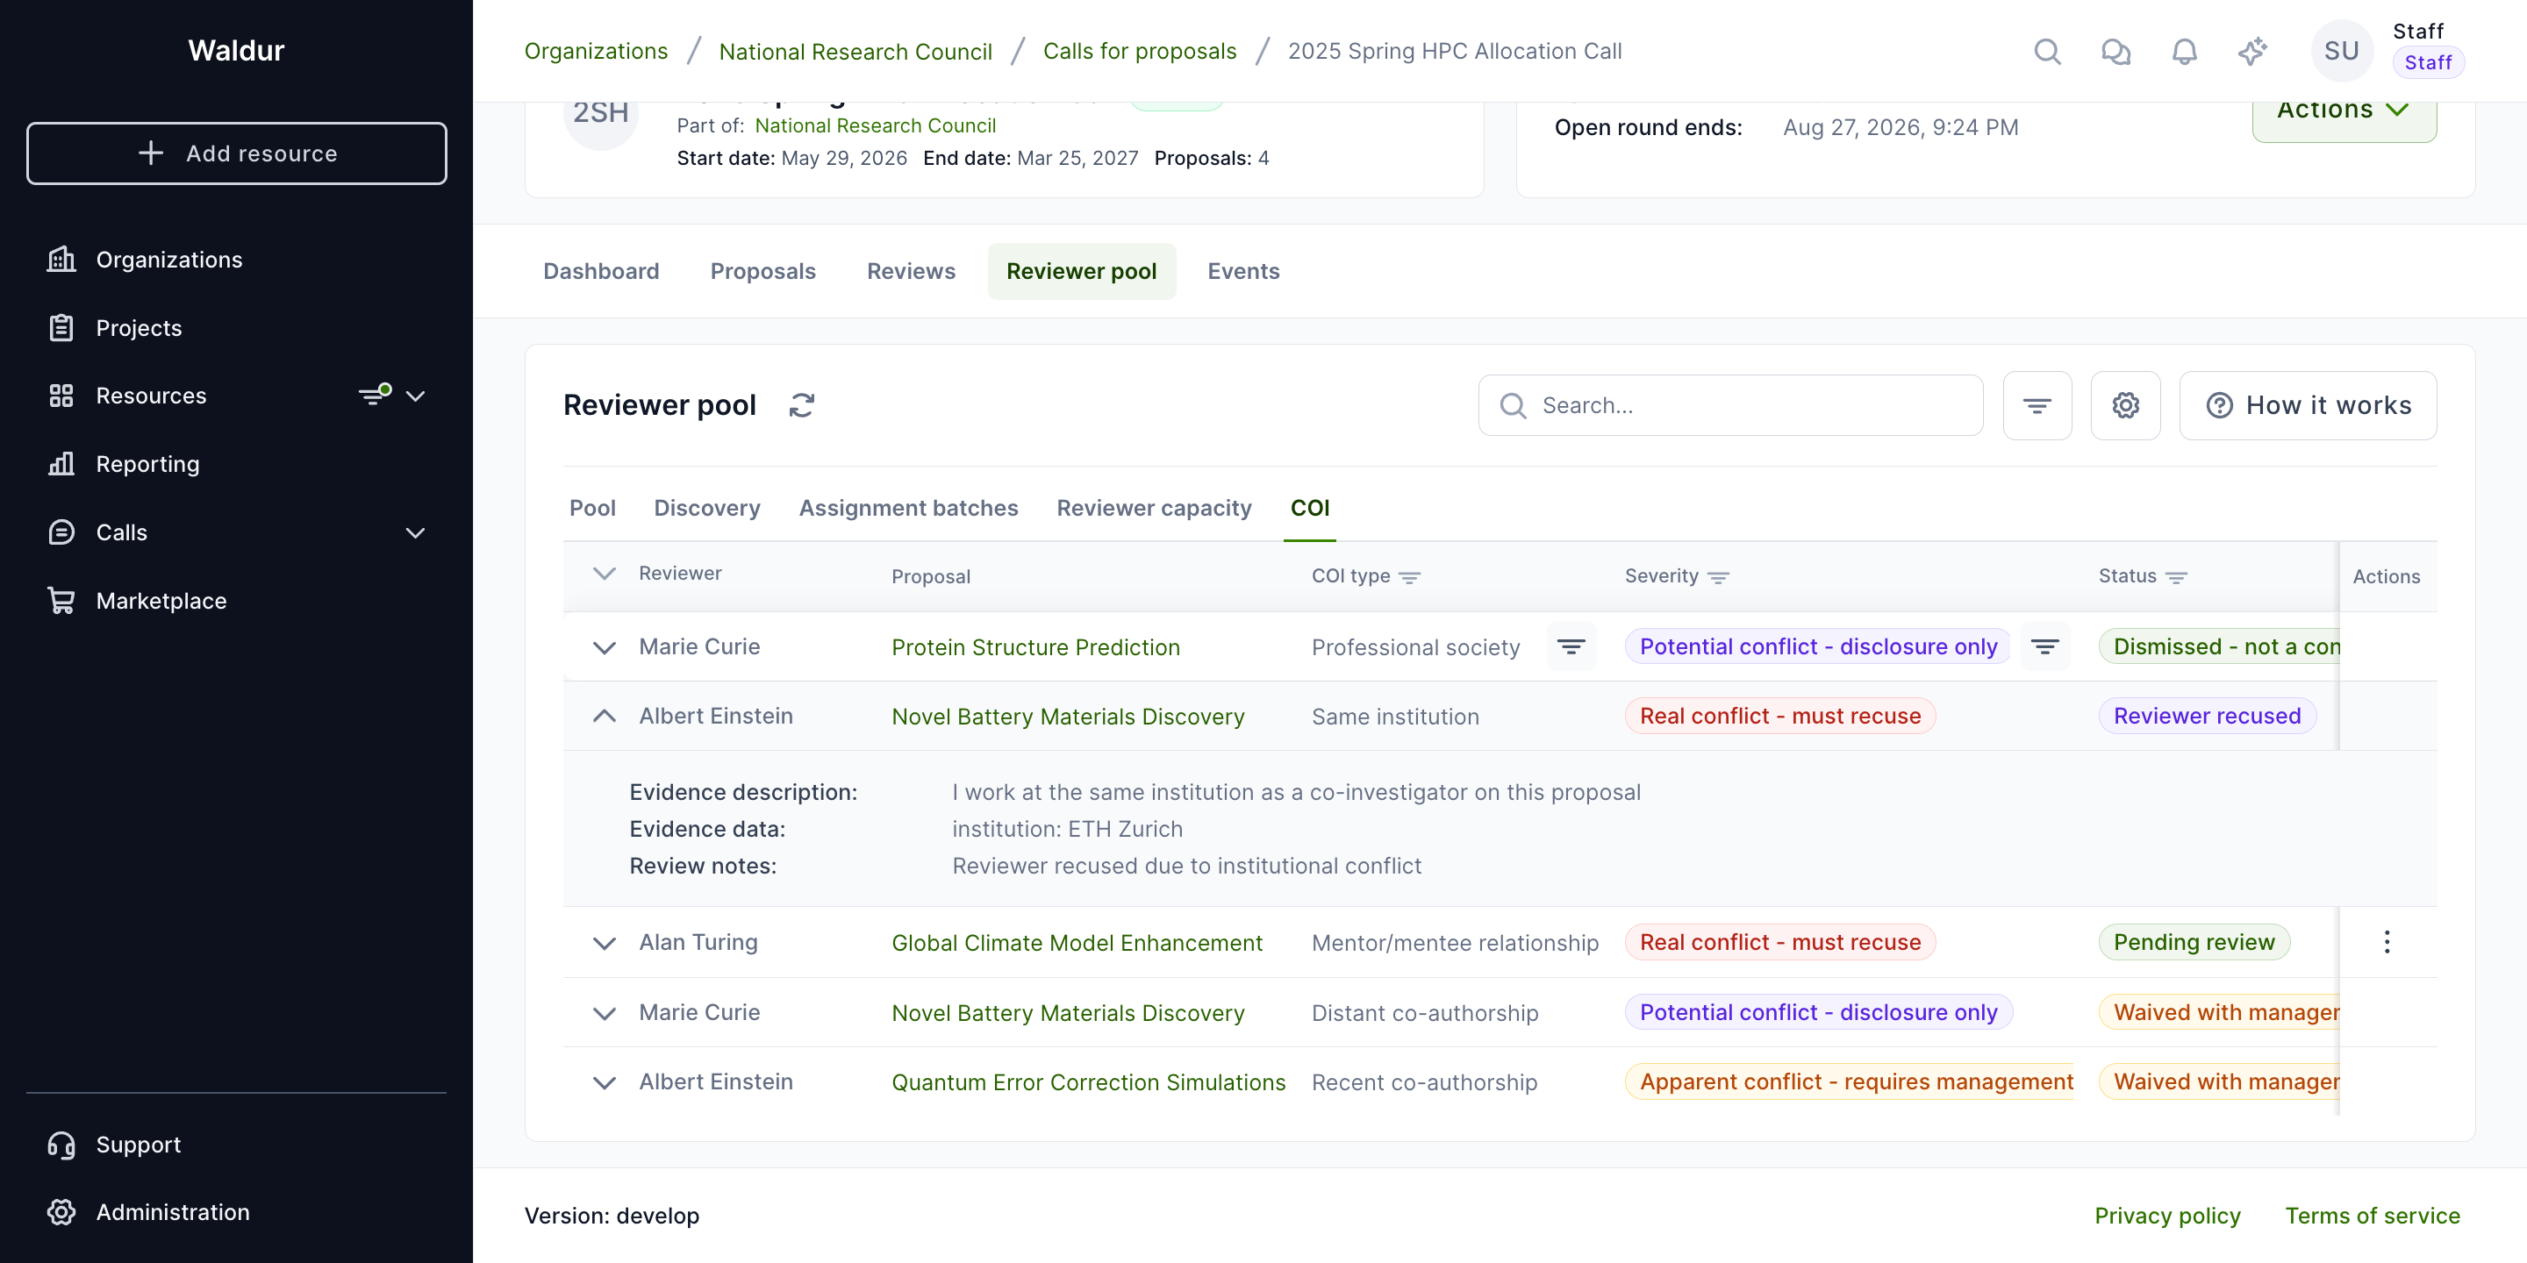Toggle the Status column filter

point(2176,578)
